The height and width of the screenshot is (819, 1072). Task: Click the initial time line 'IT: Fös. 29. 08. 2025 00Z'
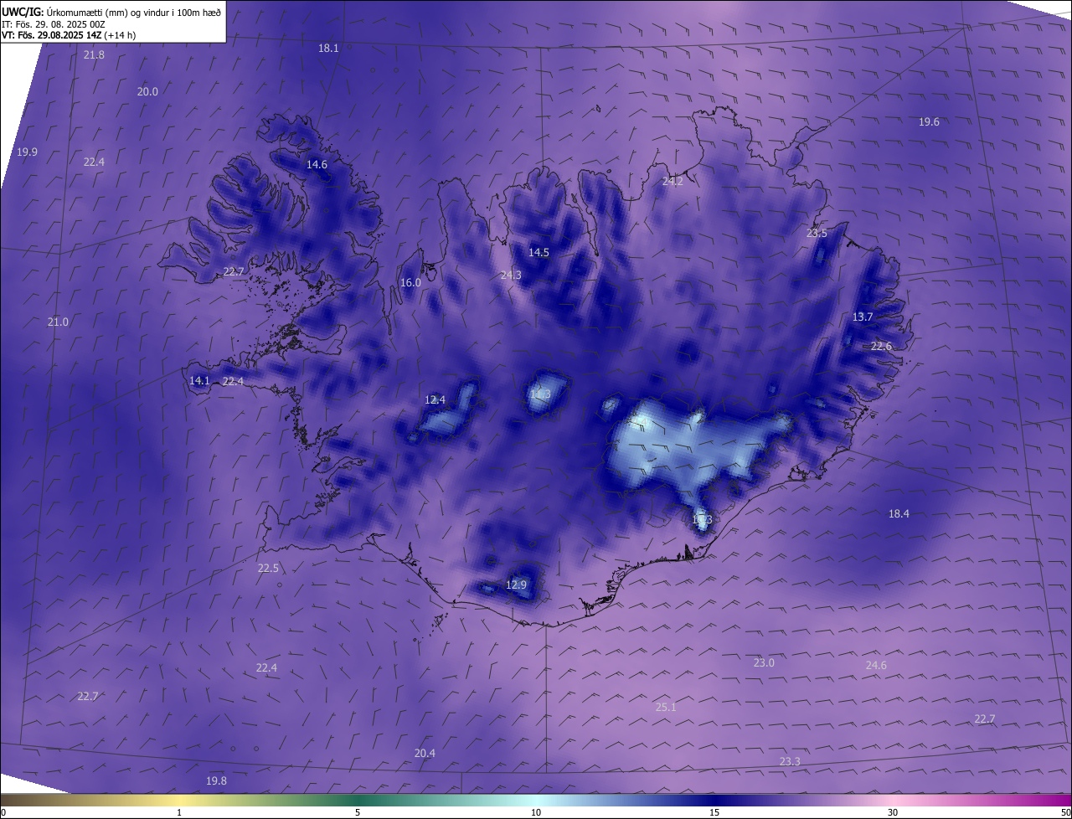(x=53, y=24)
